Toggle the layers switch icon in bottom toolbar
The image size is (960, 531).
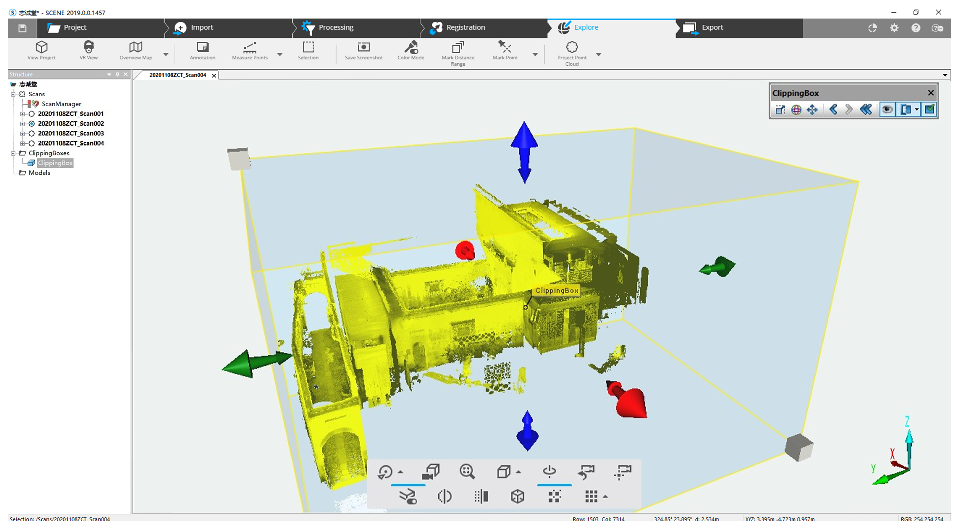coord(408,497)
